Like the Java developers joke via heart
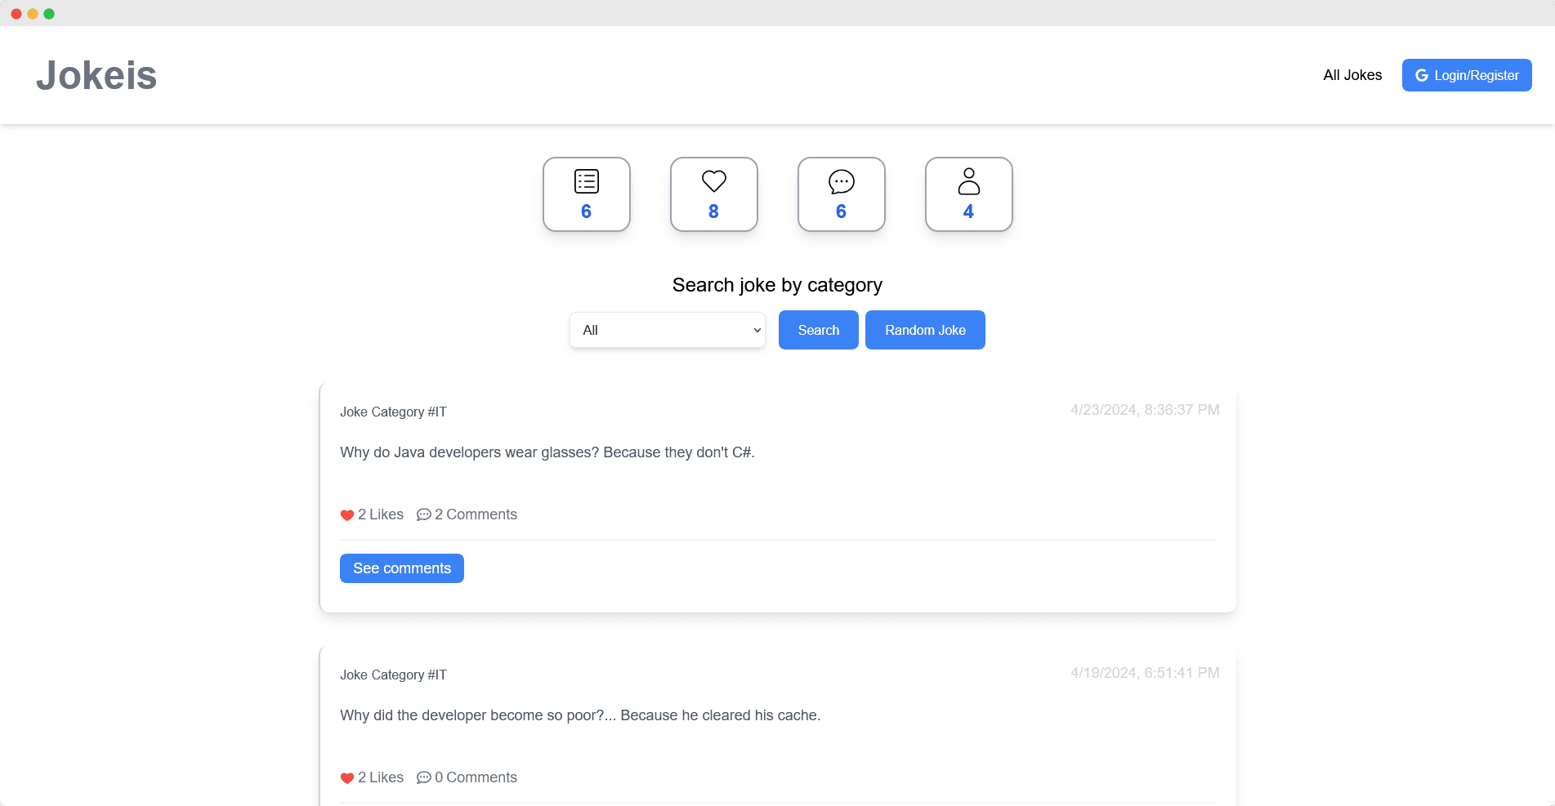Viewport: 1555px width, 806px height. point(347,515)
